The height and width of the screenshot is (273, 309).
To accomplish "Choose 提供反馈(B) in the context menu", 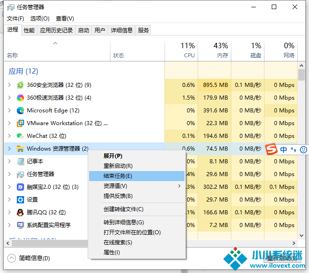I will coord(137,196).
